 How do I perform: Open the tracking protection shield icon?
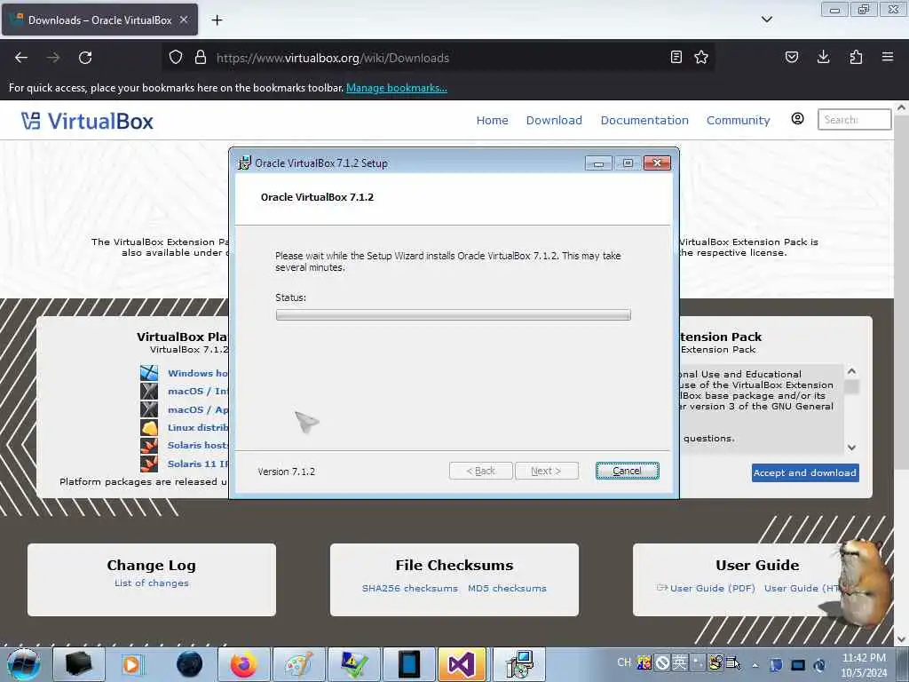tap(176, 58)
